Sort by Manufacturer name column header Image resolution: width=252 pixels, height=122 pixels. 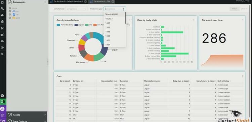pyautogui.click(x=152, y=81)
